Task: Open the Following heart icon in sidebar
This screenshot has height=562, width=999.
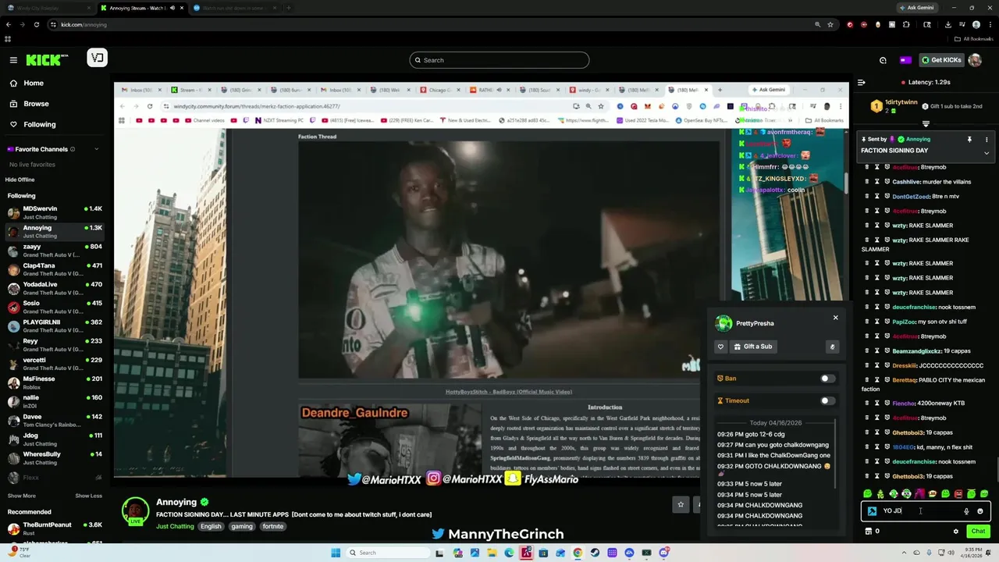Action: 13,124
